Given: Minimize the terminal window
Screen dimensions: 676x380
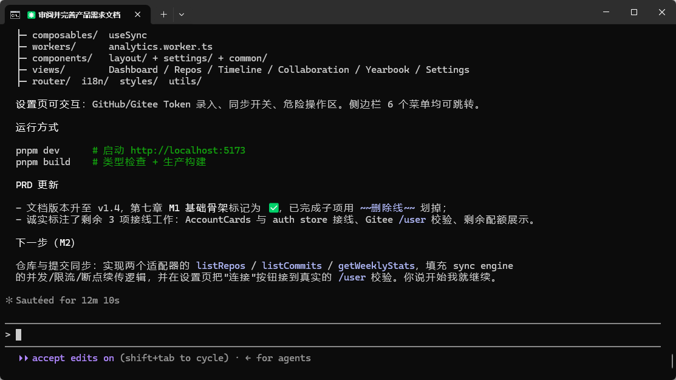Looking at the screenshot, I should (x=606, y=12).
